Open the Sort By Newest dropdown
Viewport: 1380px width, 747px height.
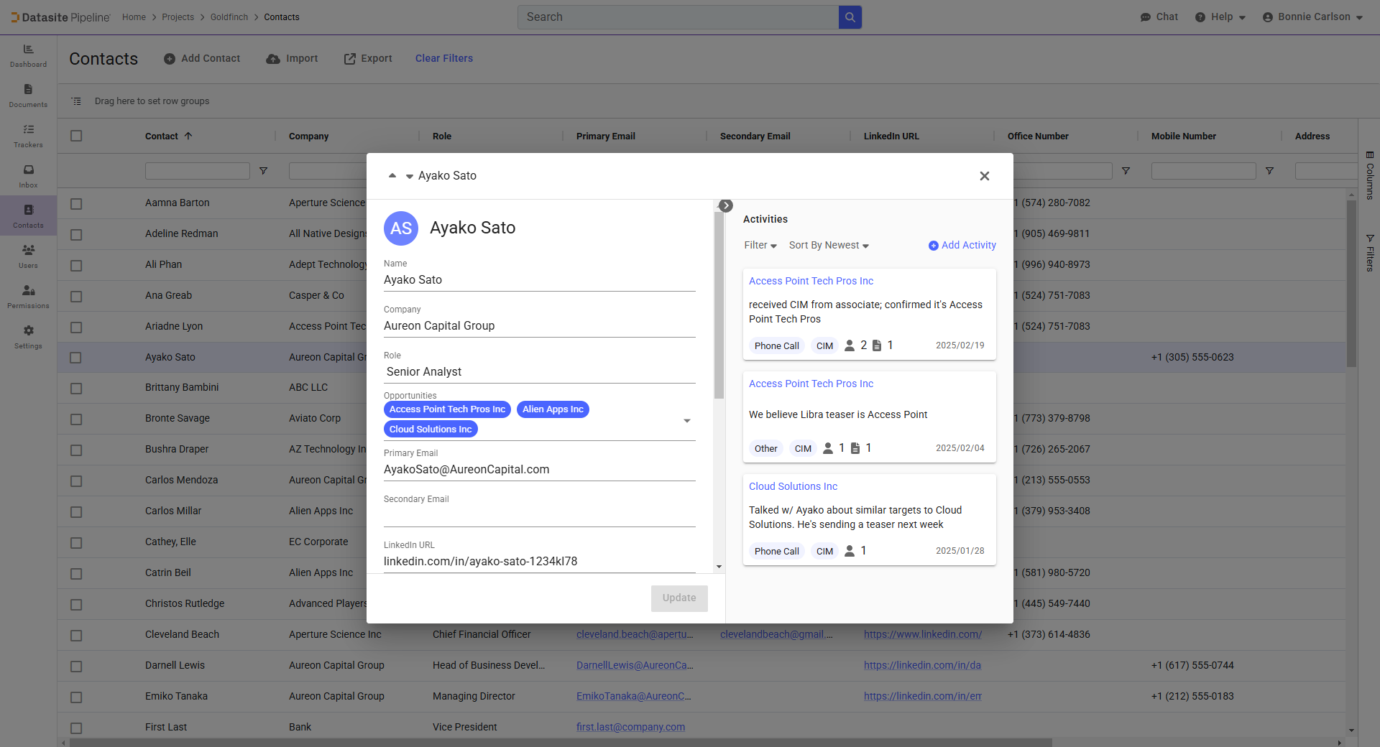829,246
